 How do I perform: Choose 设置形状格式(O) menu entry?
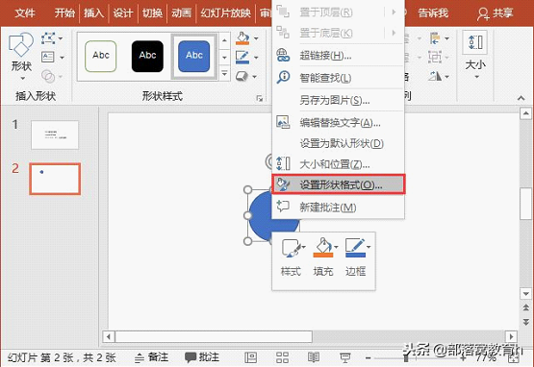pyautogui.click(x=338, y=184)
